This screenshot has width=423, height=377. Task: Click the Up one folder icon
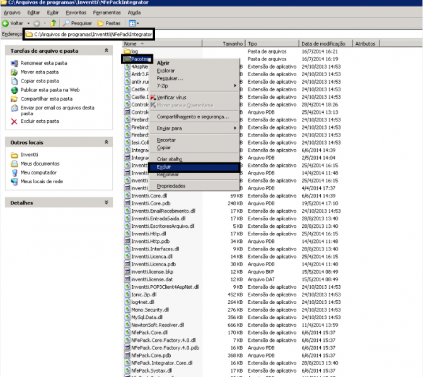pos(54,23)
